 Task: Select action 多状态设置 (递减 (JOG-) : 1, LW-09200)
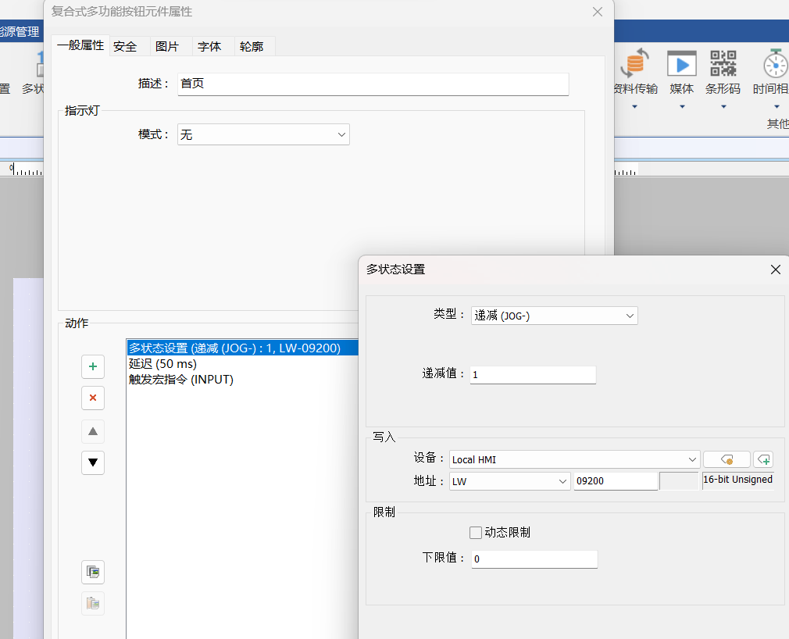[242, 348]
